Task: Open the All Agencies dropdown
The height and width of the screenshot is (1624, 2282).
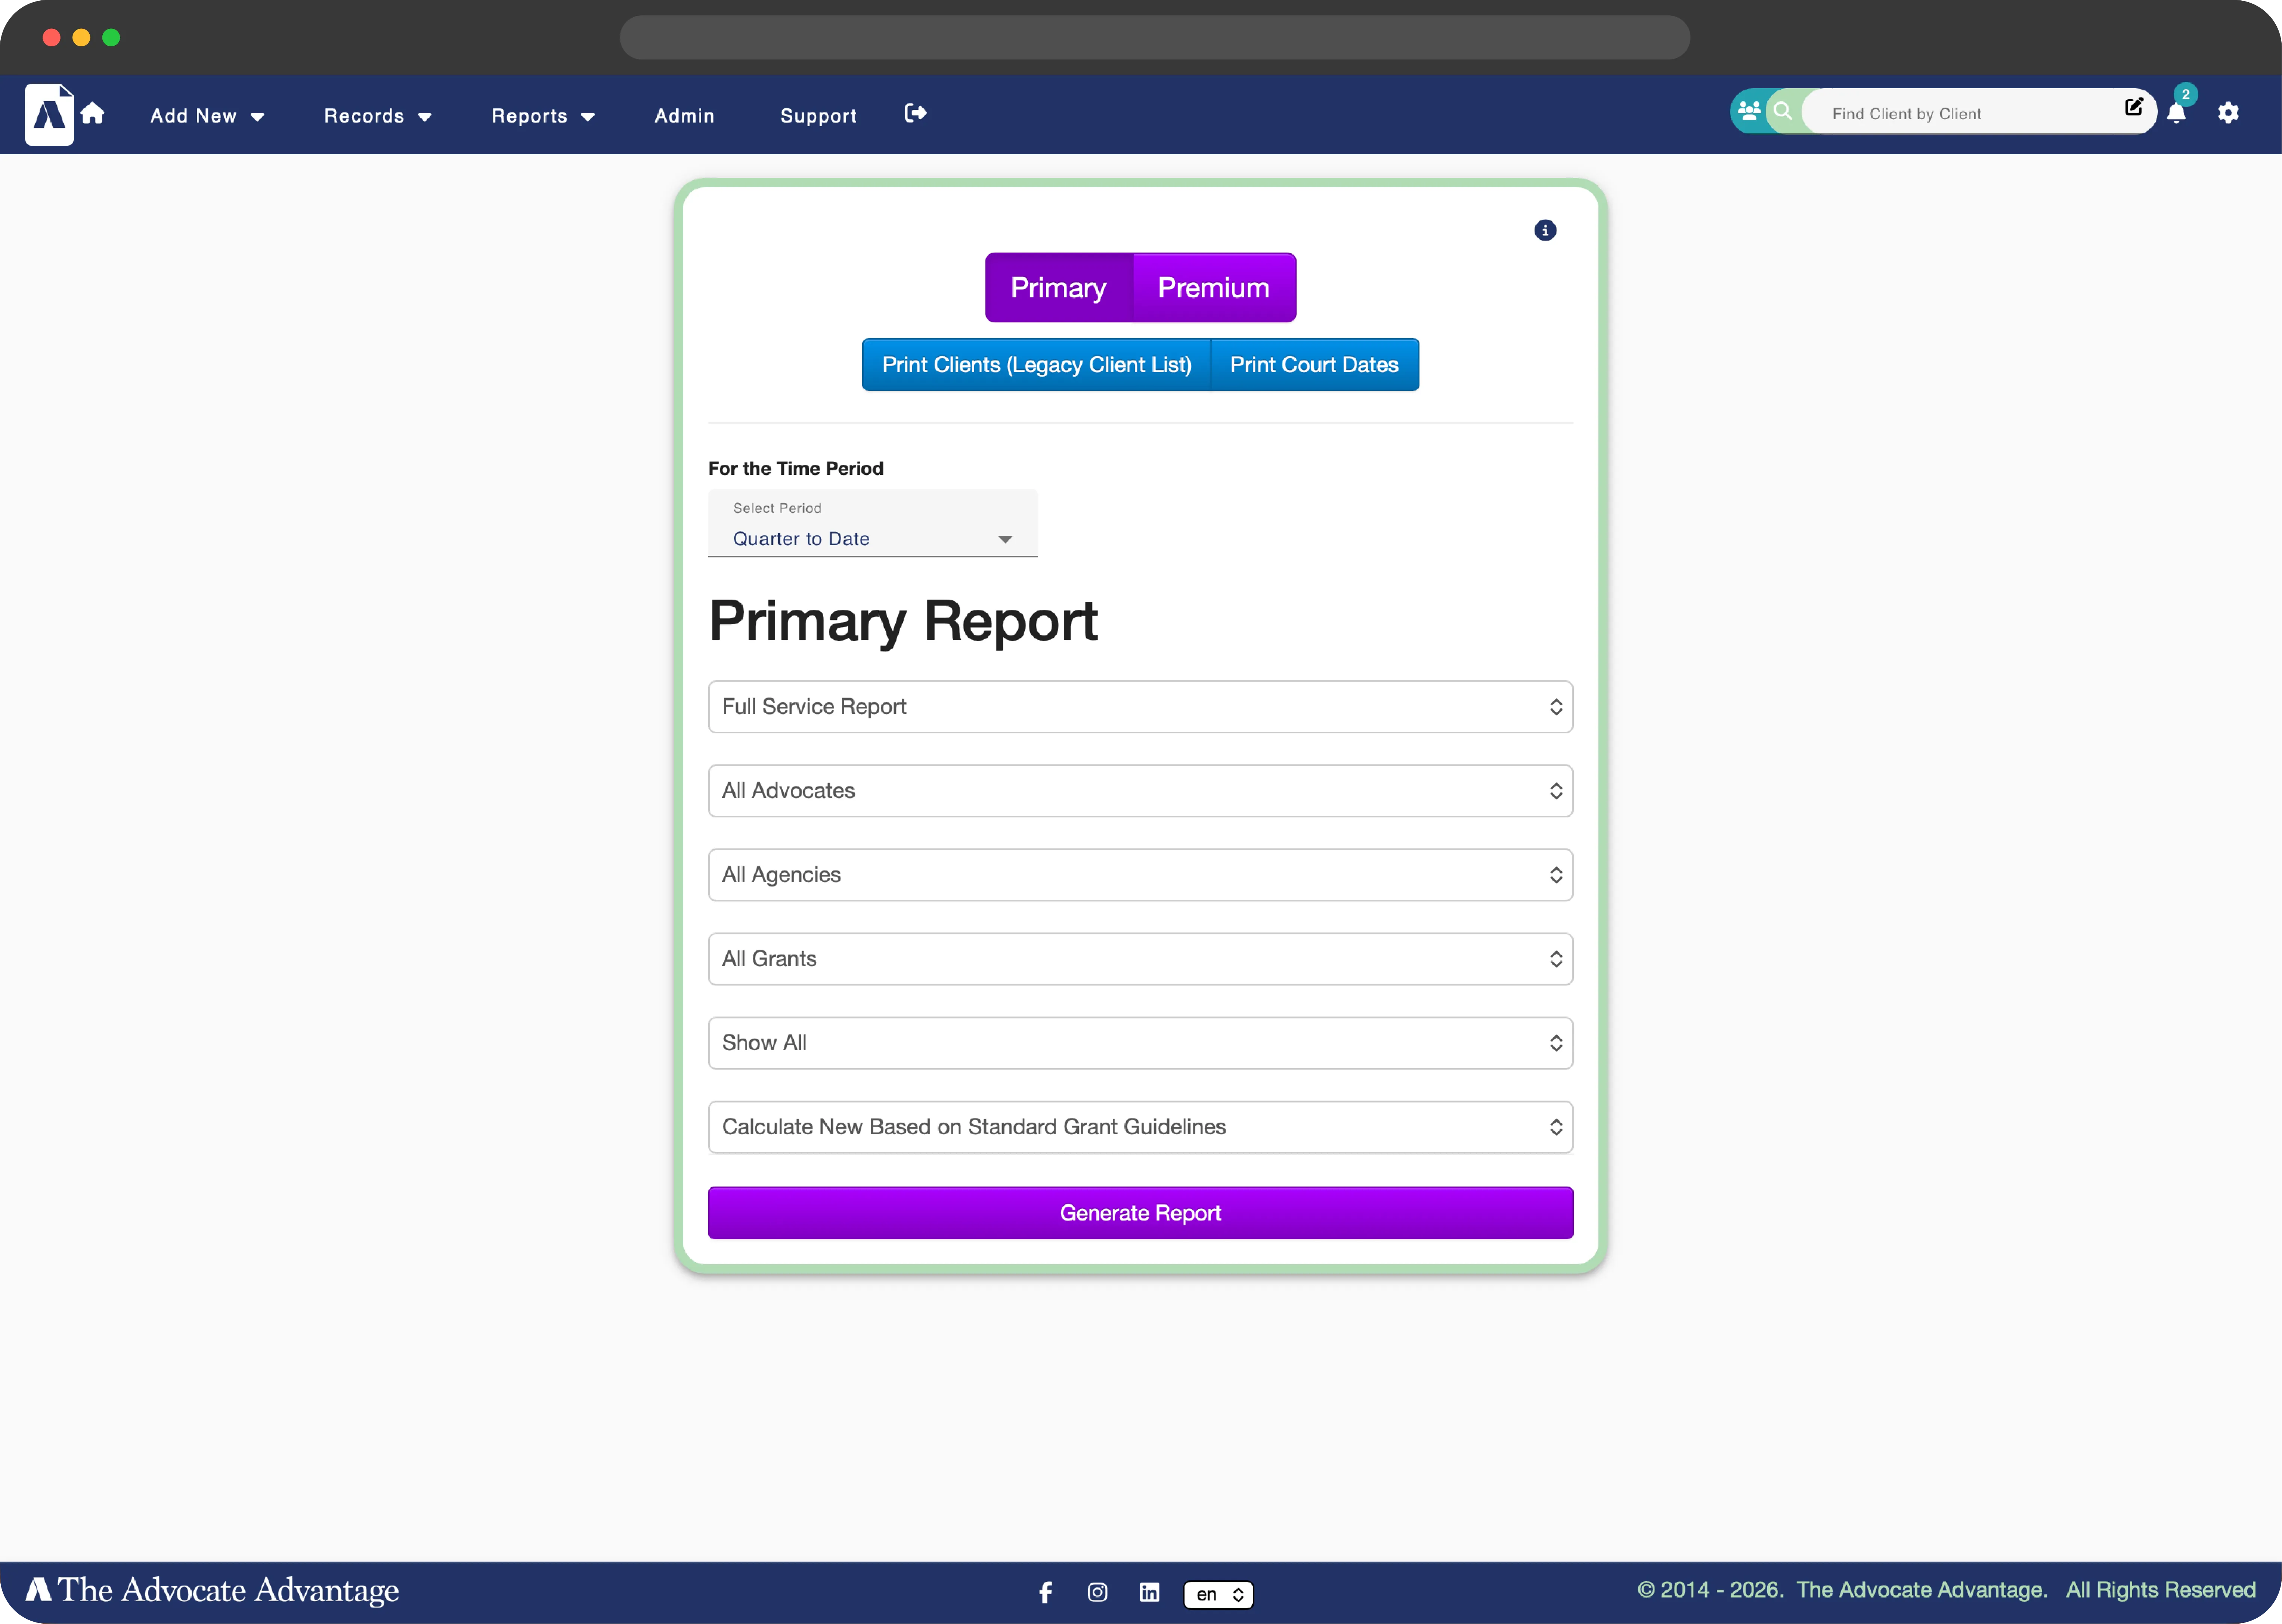Action: (1140, 875)
